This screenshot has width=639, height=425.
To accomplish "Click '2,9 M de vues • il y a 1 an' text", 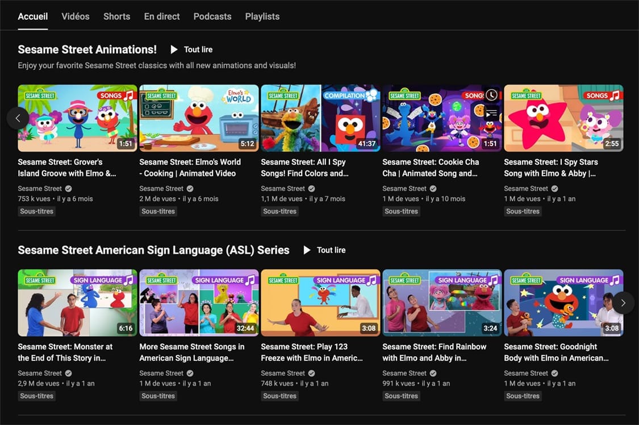I will pyautogui.click(x=56, y=384).
